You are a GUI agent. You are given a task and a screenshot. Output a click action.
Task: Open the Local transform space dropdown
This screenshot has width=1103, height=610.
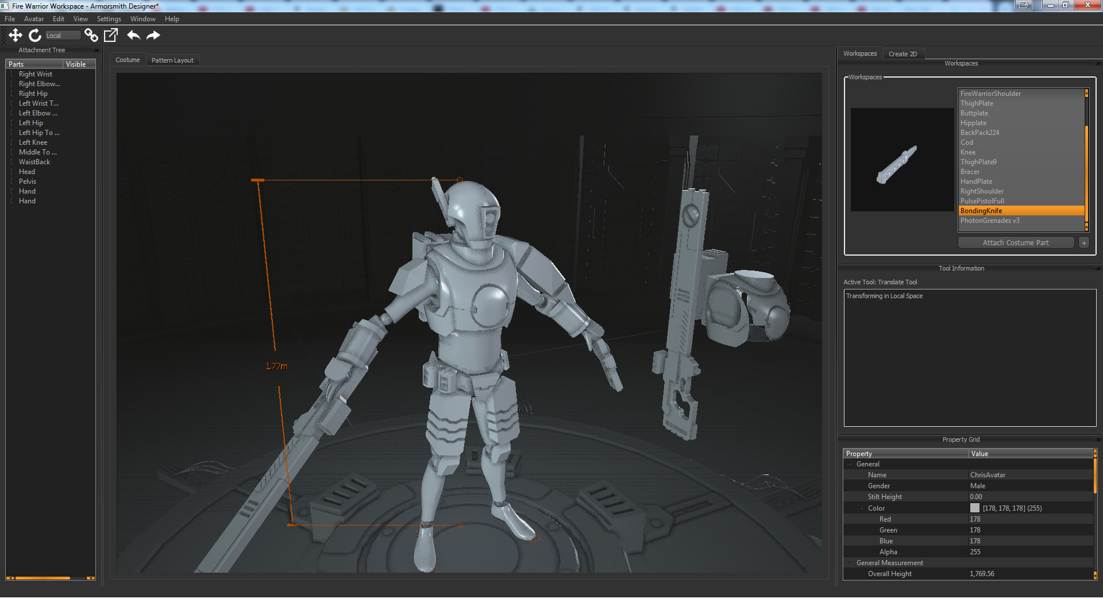pyautogui.click(x=62, y=36)
